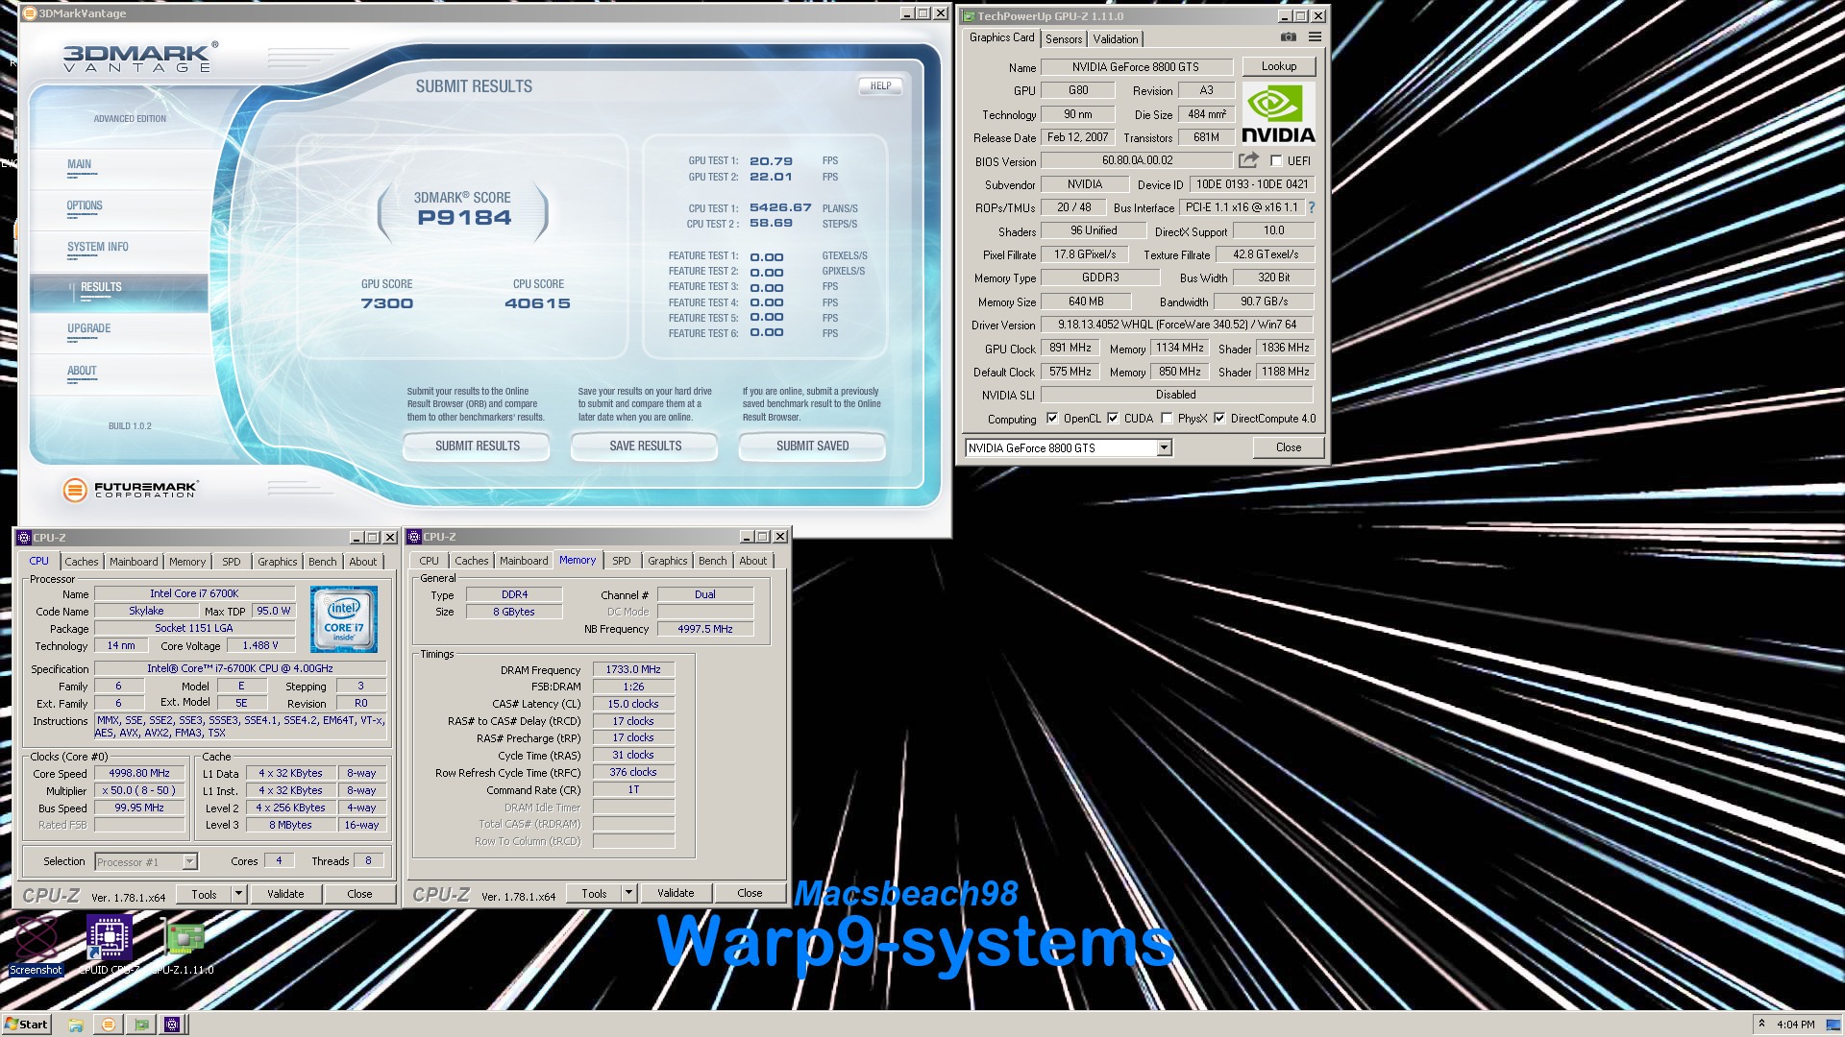Image resolution: width=1845 pixels, height=1037 pixels.
Task: Toggle the UEFI checkbox in GPU-Z
Action: pos(1276,161)
